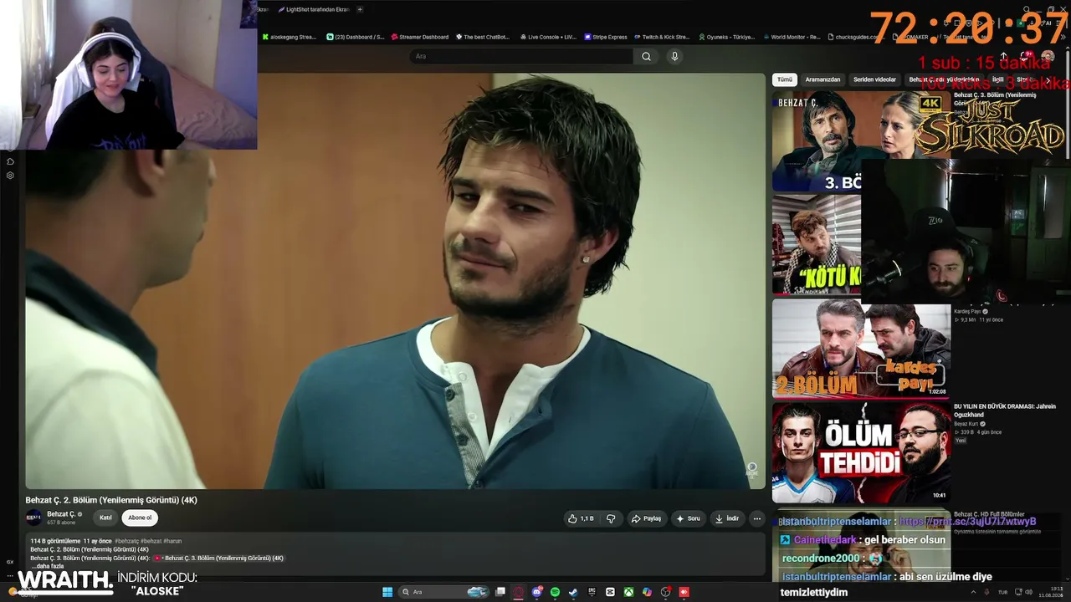Open the 'ÖLÜM TEHDİDİ' video thumbnail
Image resolution: width=1071 pixels, height=602 pixels.
(x=861, y=452)
